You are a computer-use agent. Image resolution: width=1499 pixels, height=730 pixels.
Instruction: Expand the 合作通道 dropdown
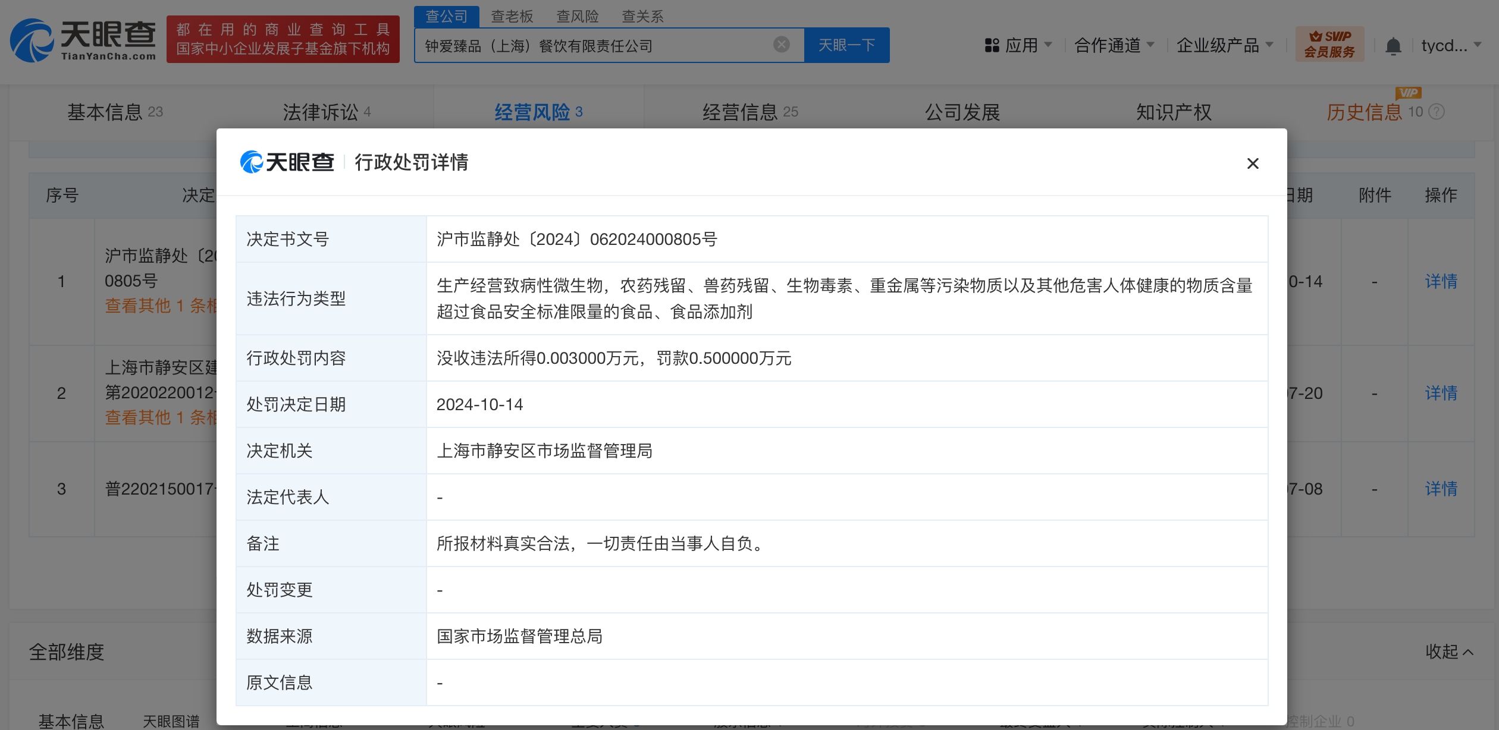tap(1114, 45)
